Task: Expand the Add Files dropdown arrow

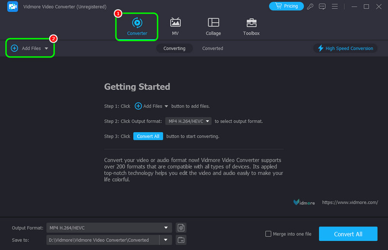Action: tap(47, 48)
